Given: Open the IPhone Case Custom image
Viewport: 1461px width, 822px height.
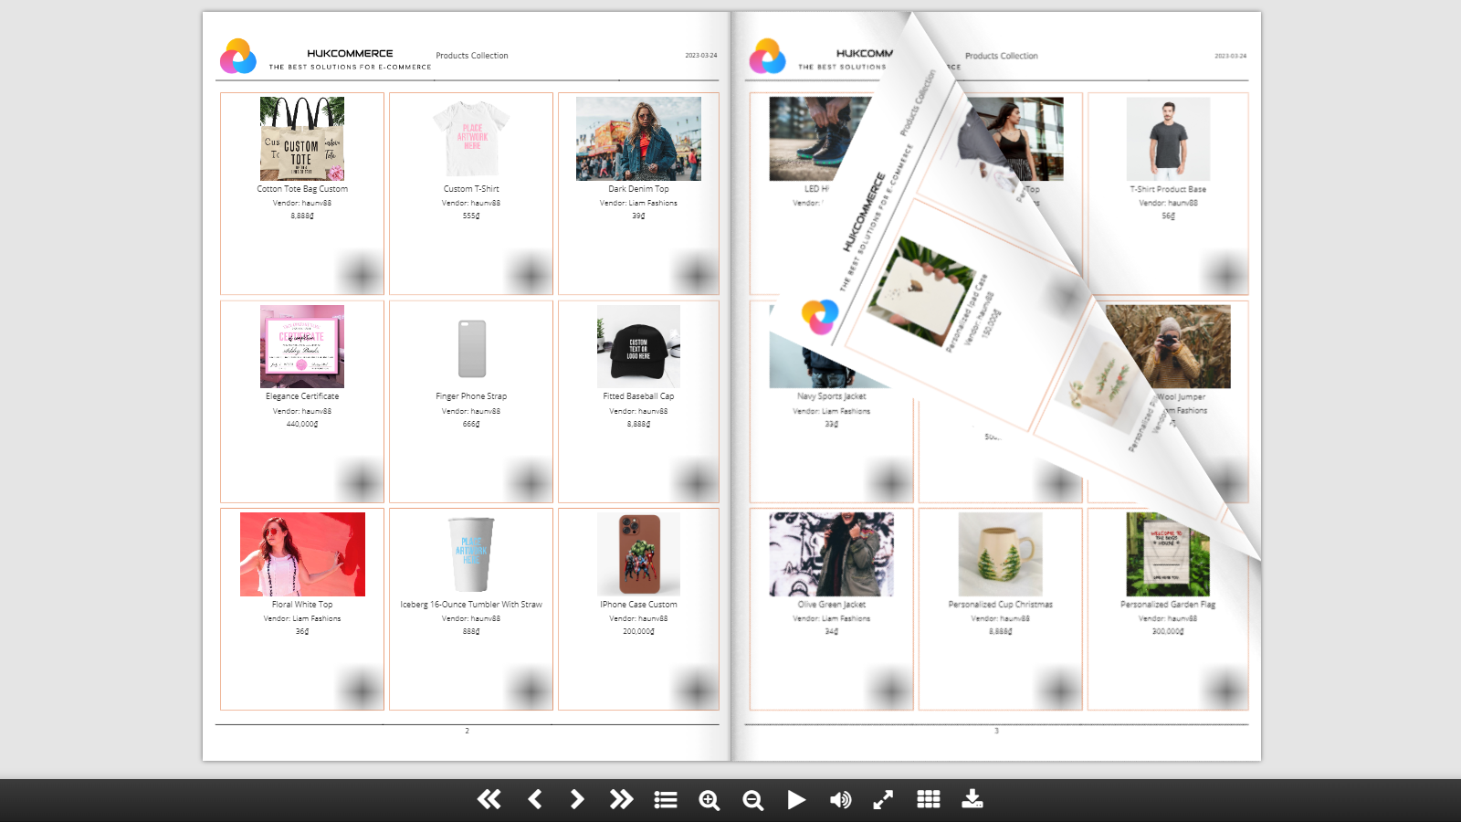Looking at the screenshot, I should pos(638,554).
